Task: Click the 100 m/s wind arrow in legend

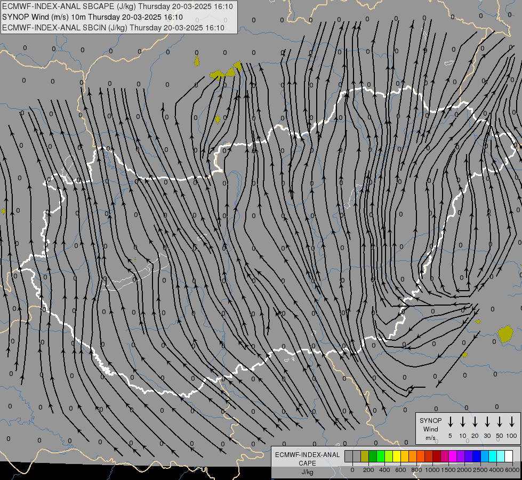Action: [512, 422]
